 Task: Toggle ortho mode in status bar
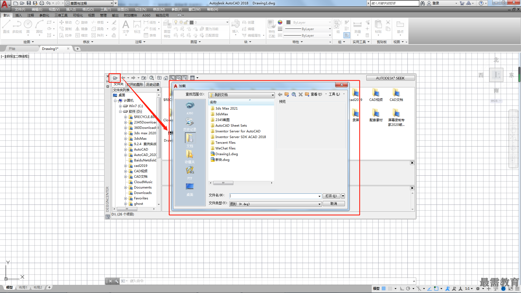click(402, 289)
